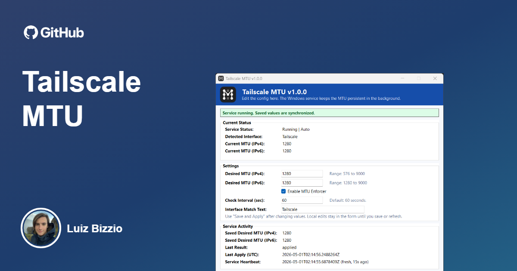517x271 pixels.
Task: Click the Current MTU (IPv6) value 1280
Action: tap(287, 151)
